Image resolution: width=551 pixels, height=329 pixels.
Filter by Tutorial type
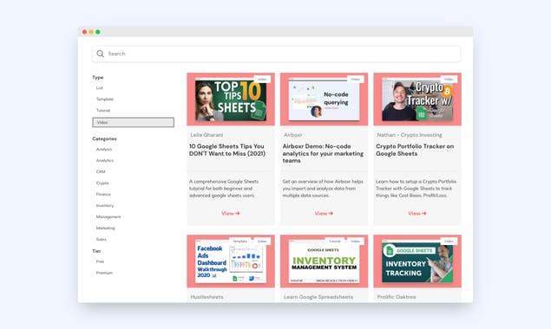pos(103,111)
